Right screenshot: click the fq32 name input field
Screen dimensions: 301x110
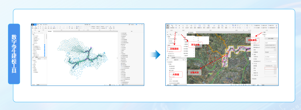(x=270, y=43)
